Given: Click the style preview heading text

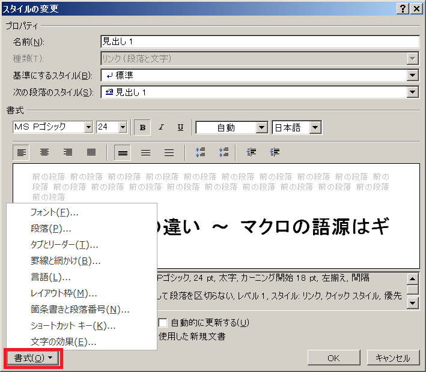Looking at the screenshot, I should (273, 226).
